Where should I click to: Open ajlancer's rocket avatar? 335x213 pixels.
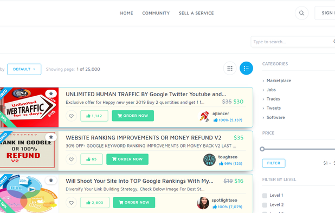tap(204, 116)
